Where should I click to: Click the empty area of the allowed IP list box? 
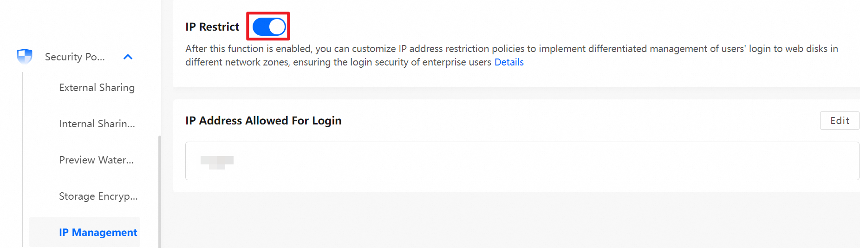(511, 161)
